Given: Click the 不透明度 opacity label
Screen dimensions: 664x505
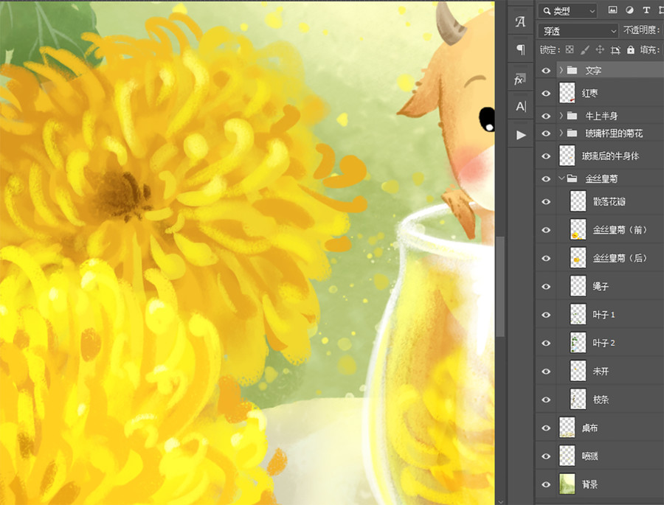Looking at the screenshot, I should click(642, 30).
